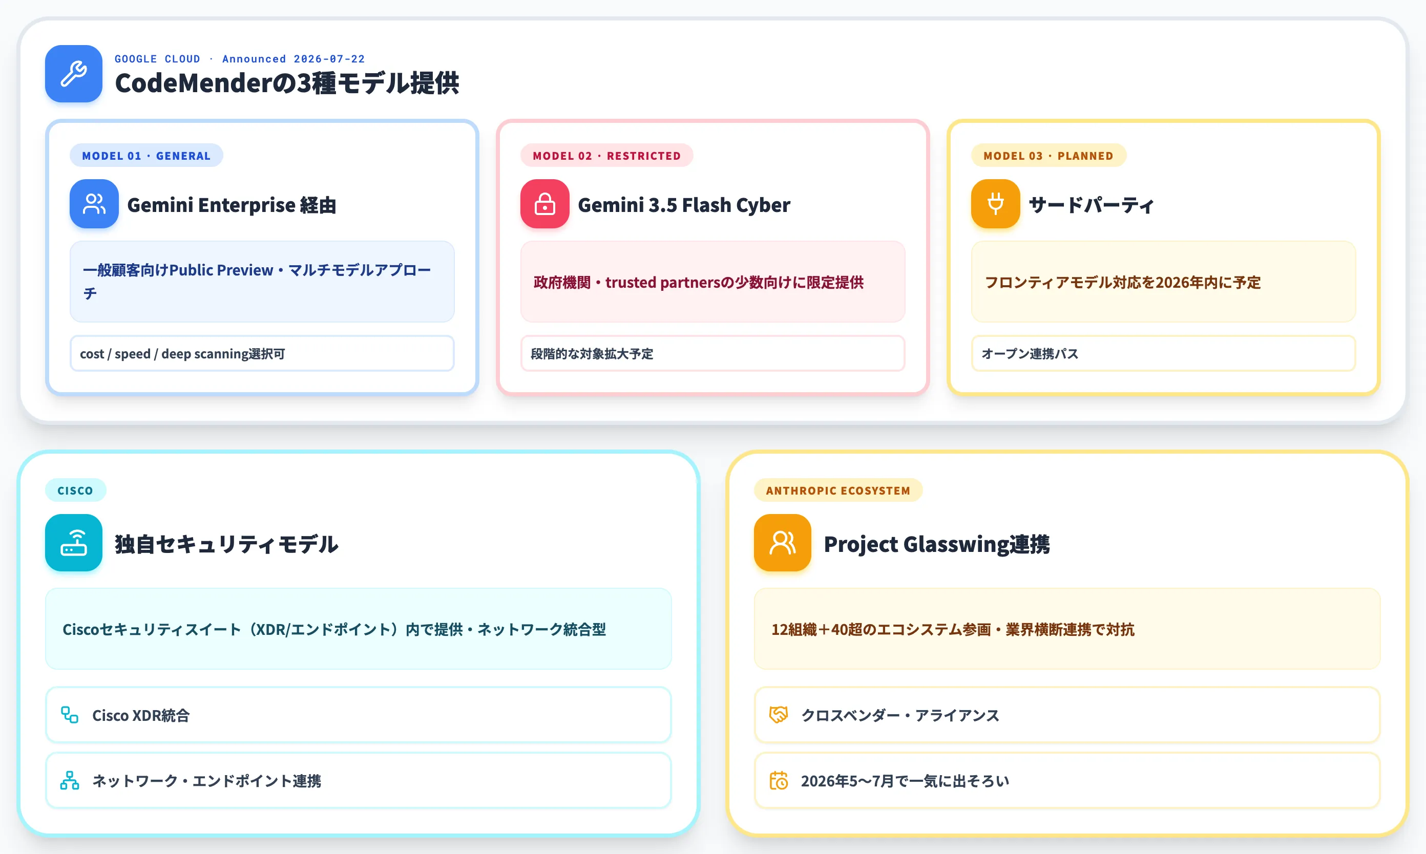Click the ネットワーク・エンドポイント連携 text
Screen dimensions: 1426x854
tap(206, 781)
